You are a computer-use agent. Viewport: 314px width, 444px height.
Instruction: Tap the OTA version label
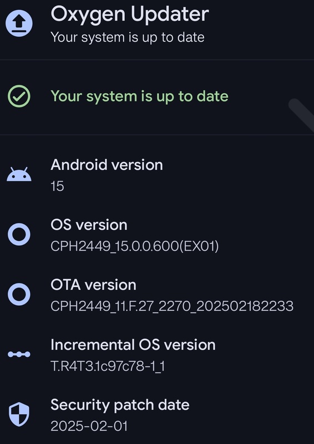coord(93,285)
